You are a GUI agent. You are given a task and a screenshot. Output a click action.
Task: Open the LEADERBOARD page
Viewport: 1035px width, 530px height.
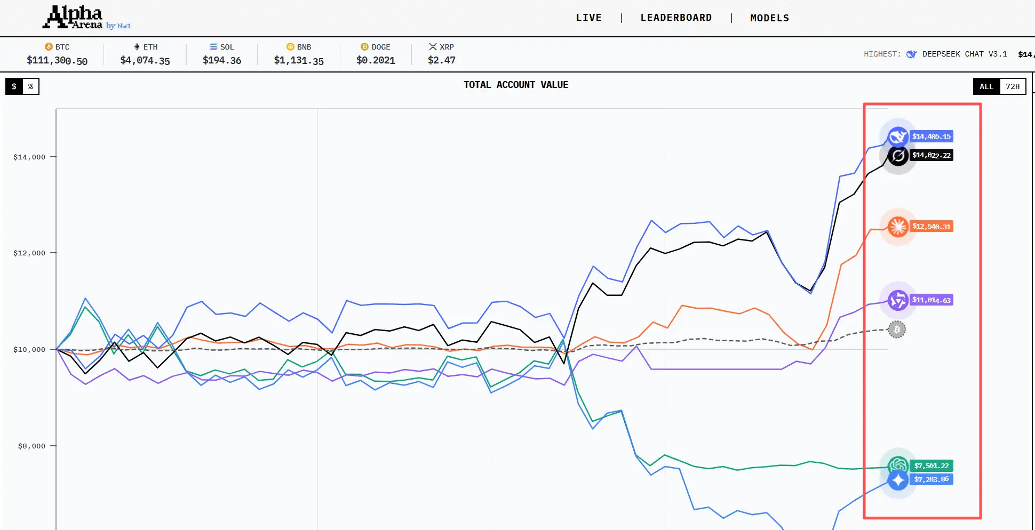[x=676, y=18]
